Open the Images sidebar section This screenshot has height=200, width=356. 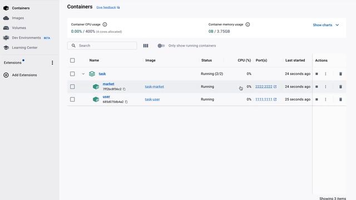tap(18, 18)
